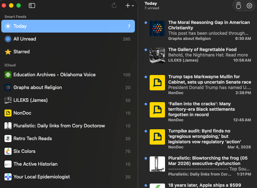Image resolution: width=257 pixels, height=188 pixels.
Task: Open the Six Colors feed
Action: pyautogui.click(x=24, y=151)
